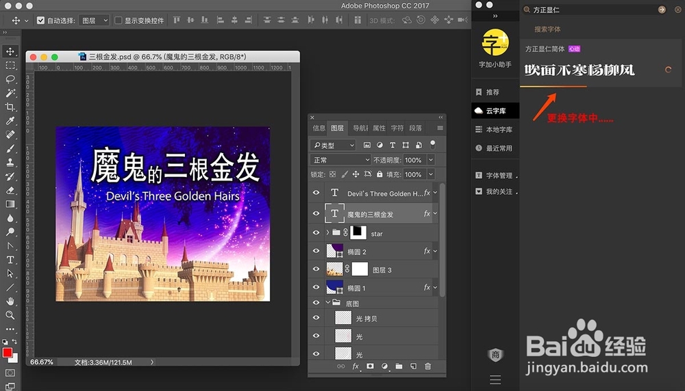This screenshot has height=391, width=685.
Task: Open the 云字库 section
Action: click(x=495, y=111)
